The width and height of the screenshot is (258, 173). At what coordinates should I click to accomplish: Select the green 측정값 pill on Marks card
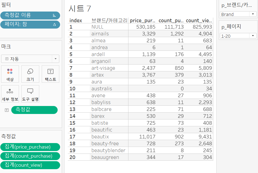pos(34,110)
